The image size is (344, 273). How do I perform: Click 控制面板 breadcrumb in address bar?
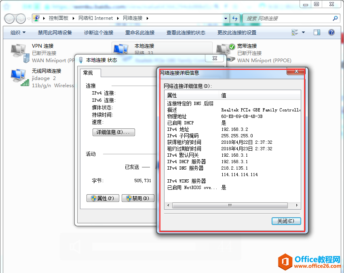[58, 18]
